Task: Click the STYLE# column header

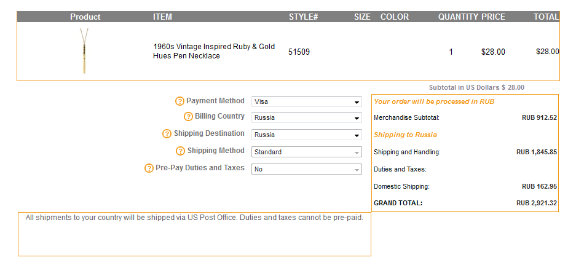Action: click(303, 17)
